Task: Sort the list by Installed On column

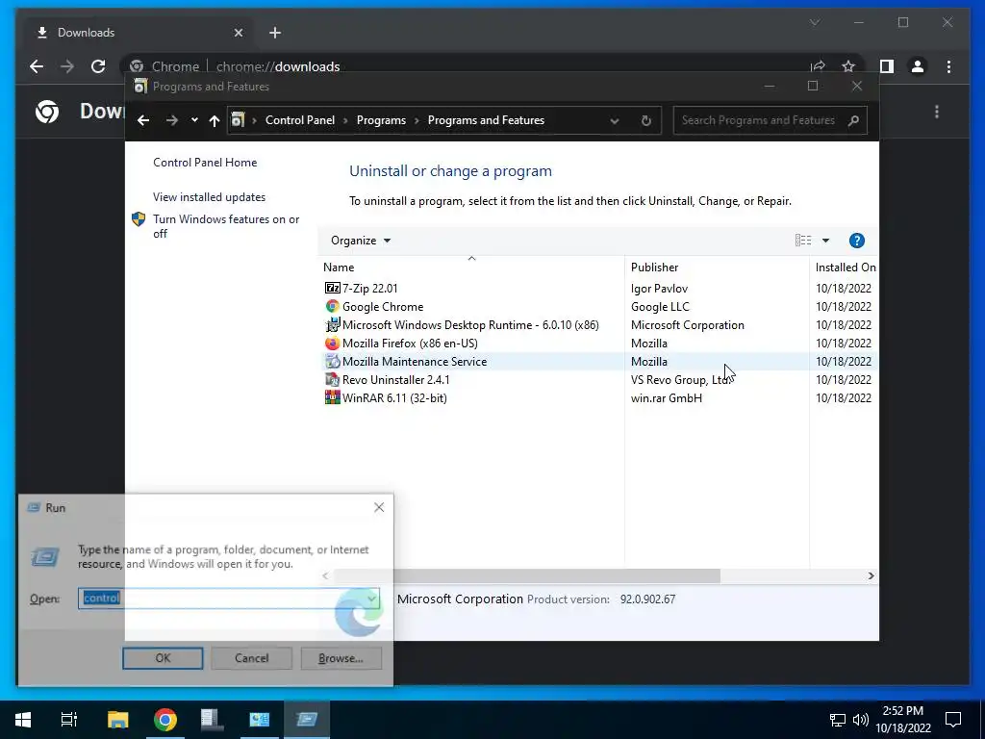Action: tap(845, 268)
